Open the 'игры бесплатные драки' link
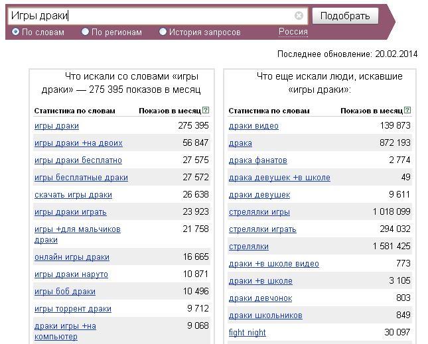The image size is (428, 344). (x=82, y=178)
